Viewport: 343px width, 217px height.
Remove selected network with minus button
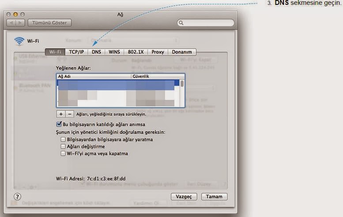[x=70, y=114]
